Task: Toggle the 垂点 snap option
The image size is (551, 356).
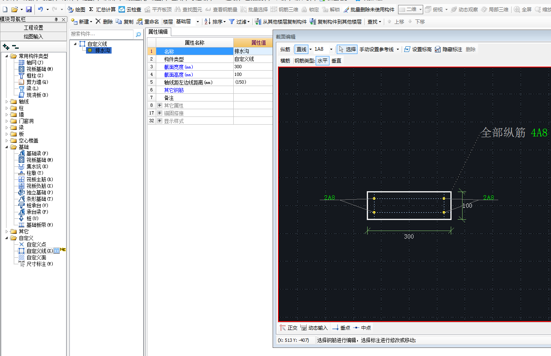Action: point(341,328)
